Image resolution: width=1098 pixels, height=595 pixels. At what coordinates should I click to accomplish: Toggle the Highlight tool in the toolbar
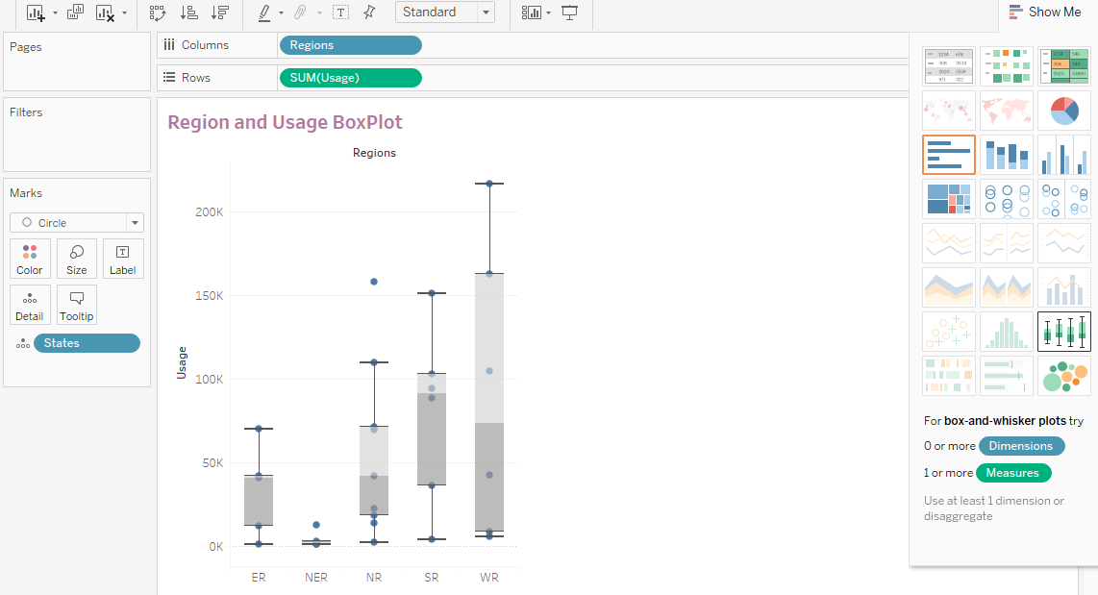266,12
